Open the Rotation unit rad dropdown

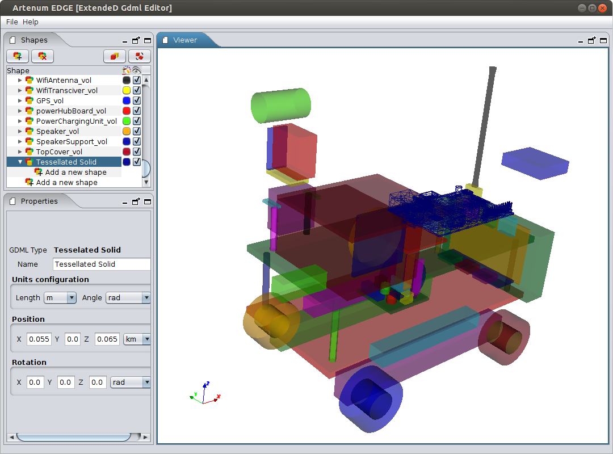[x=146, y=382]
